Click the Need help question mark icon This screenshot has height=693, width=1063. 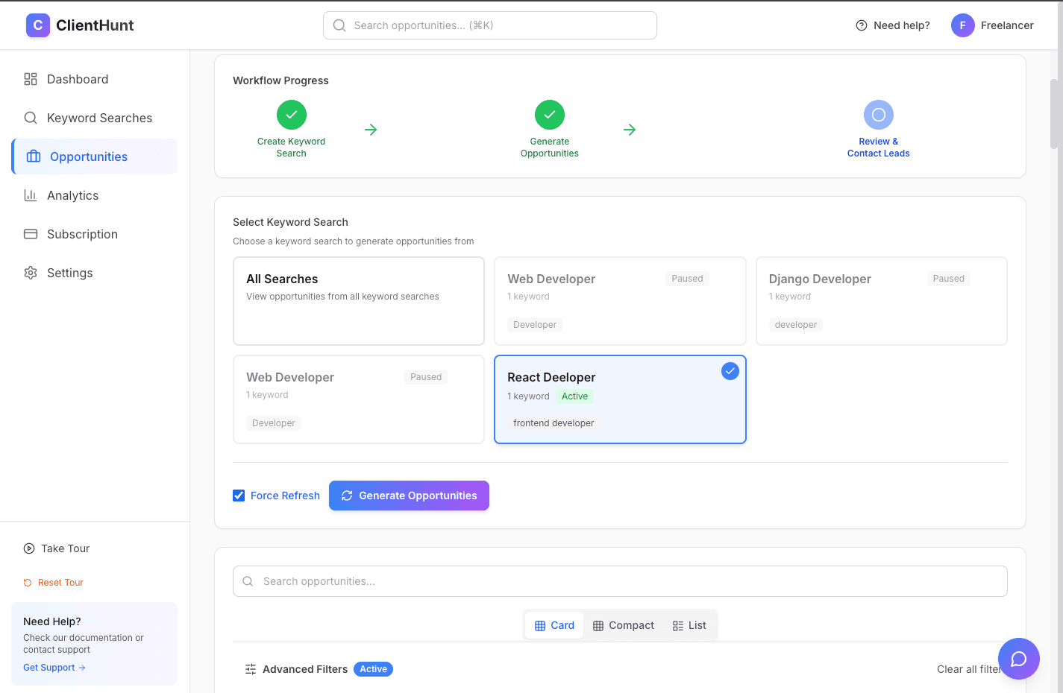861,25
